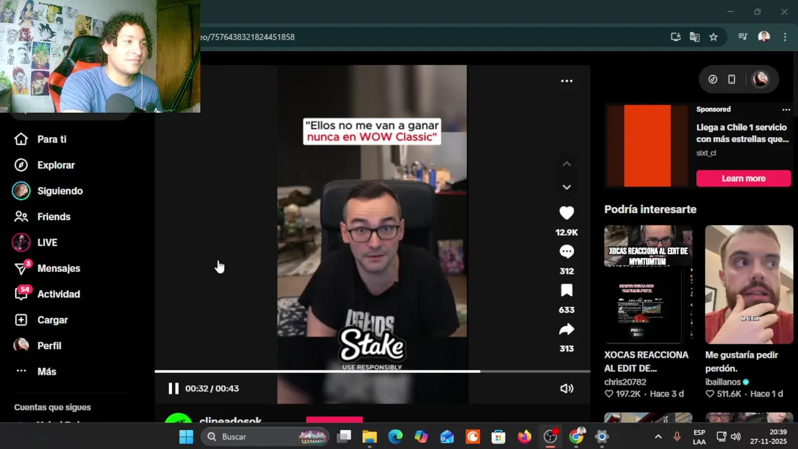Open Me gustaría pedir perdón video thumbnail
Viewport: 798px width, 449px height.
tap(749, 284)
